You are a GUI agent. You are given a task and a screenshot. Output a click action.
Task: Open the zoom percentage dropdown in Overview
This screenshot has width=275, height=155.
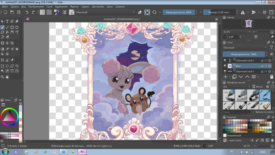pyautogui.click(x=237, y=32)
